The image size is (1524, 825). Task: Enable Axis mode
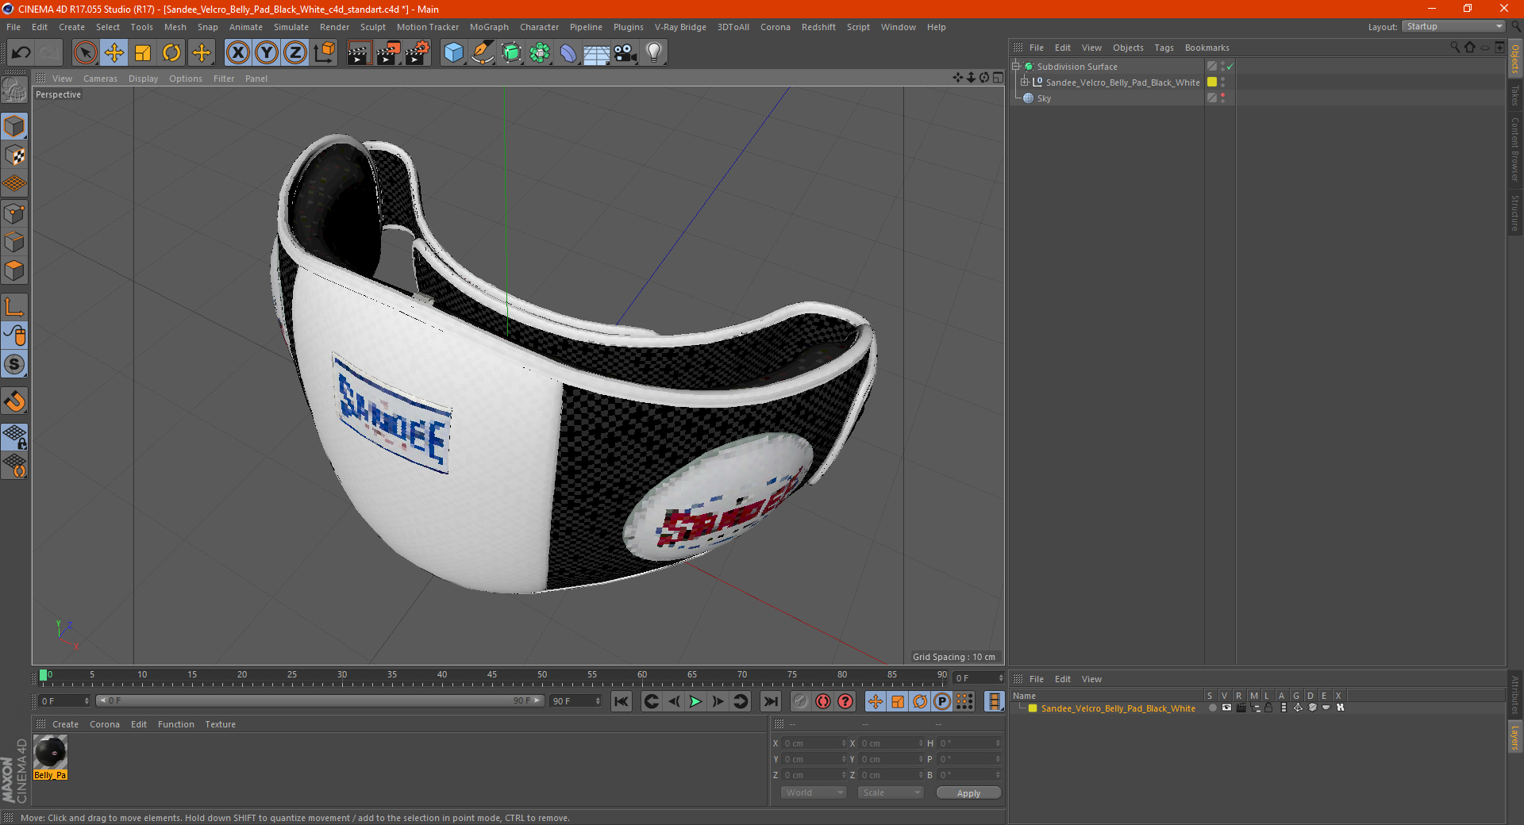14,307
